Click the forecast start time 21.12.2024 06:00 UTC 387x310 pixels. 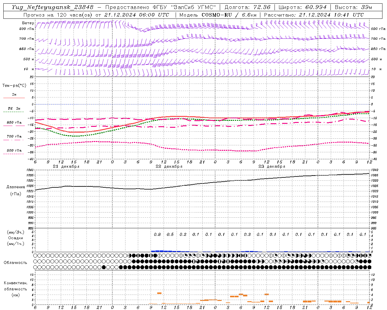(x=137, y=15)
